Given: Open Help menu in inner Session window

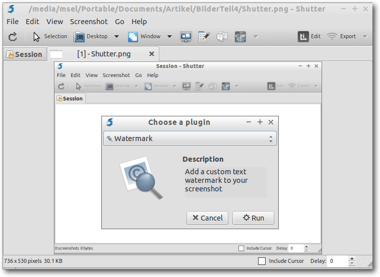Looking at the screenshot, I should tap(153, 76).
